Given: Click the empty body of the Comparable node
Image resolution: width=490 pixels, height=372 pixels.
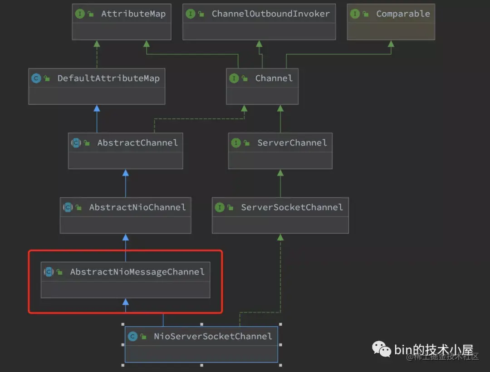Looking at the screenshot, I should (391, 32).
